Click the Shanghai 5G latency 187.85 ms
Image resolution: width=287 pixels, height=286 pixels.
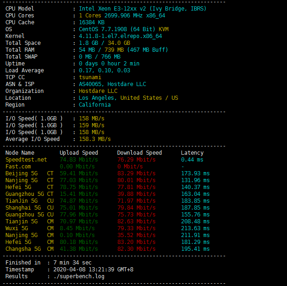click(195, 208)
